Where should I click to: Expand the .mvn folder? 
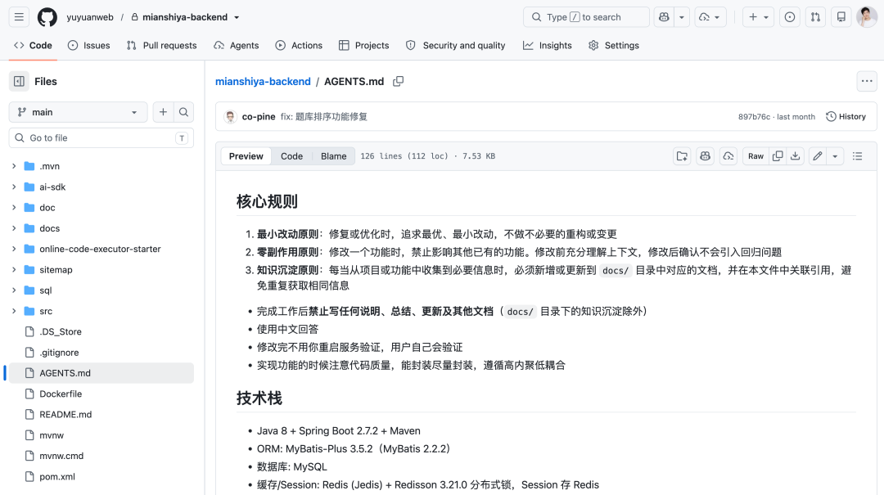point(14,166)
